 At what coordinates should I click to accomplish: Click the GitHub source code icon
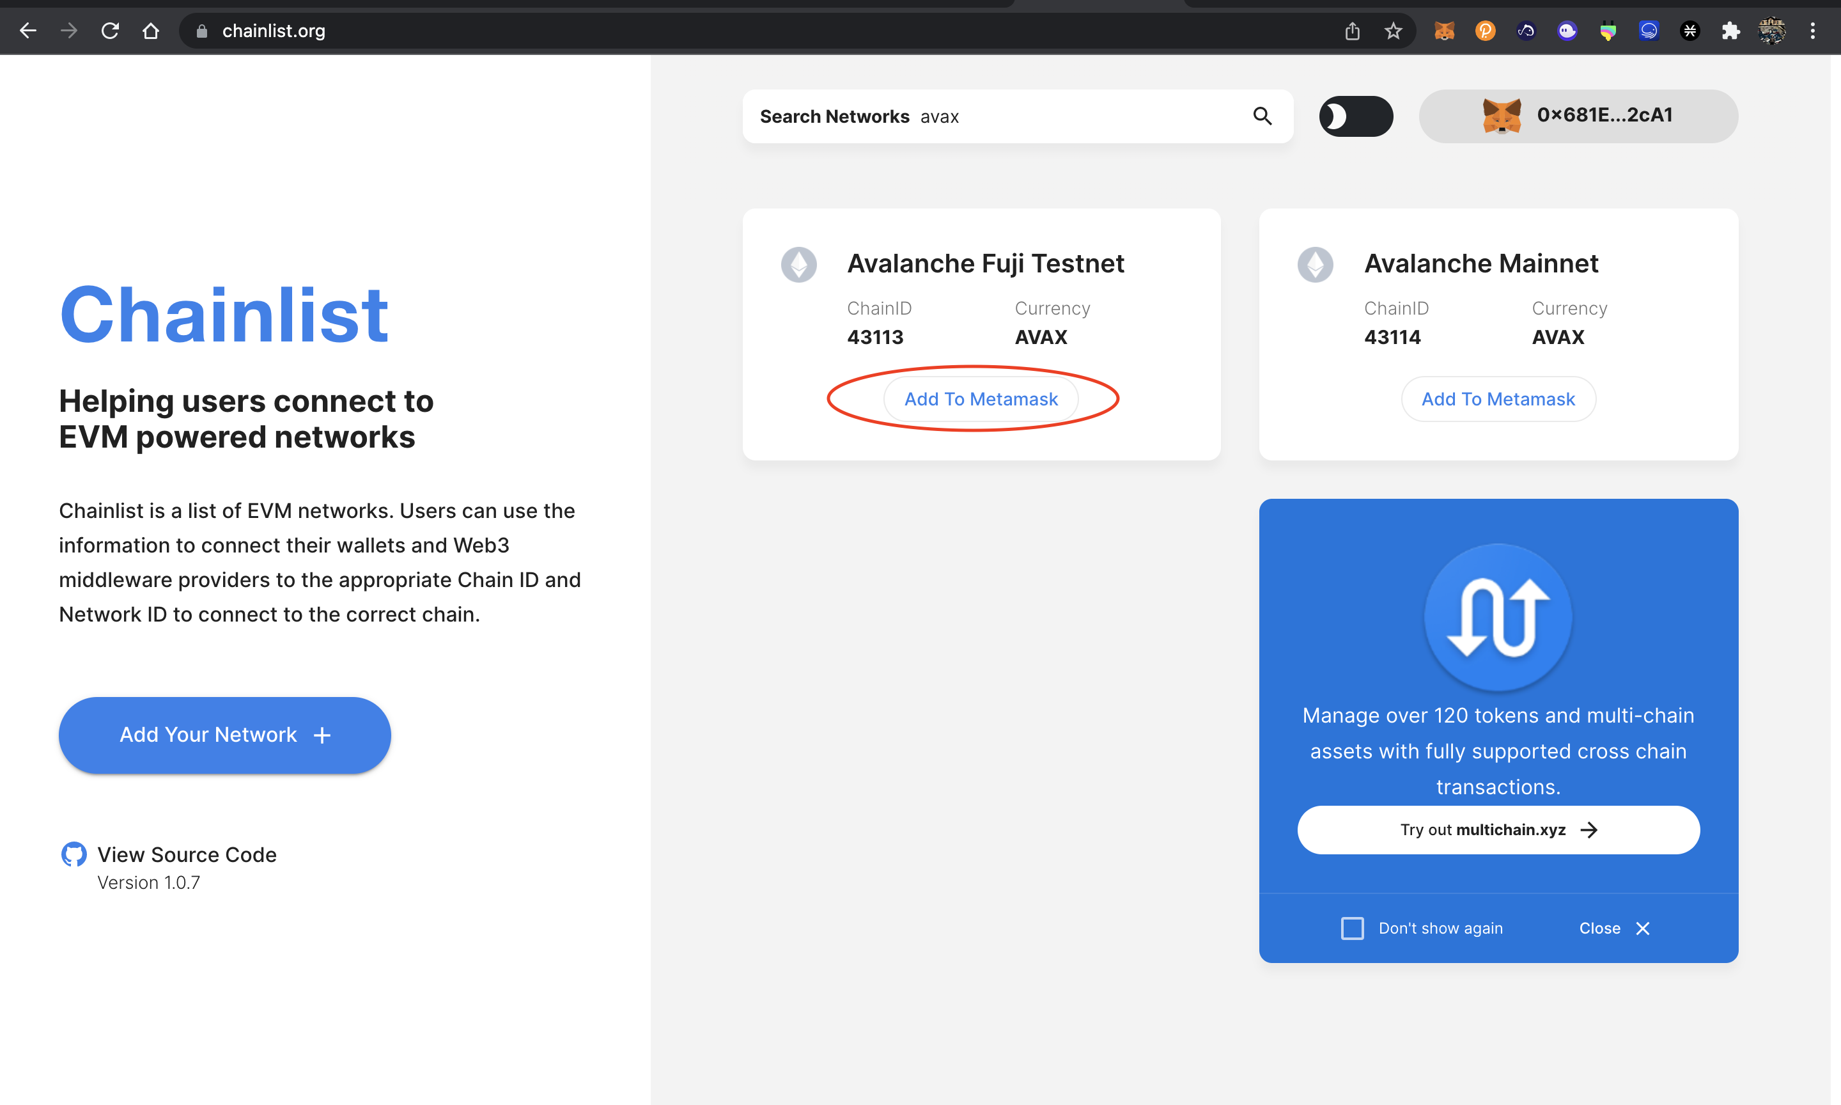pos(74,855)
